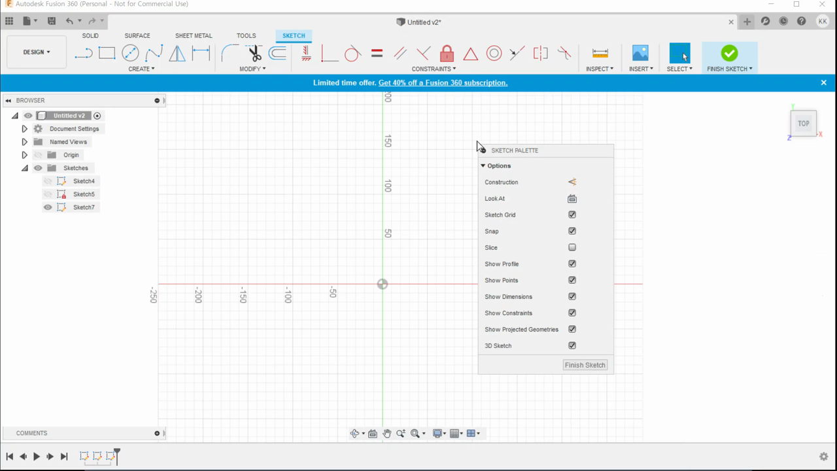Image resolution: width=837 pixels, height=471 pixels.
Task: Expand the Origin tree node
Action: [x=24, y=155]
